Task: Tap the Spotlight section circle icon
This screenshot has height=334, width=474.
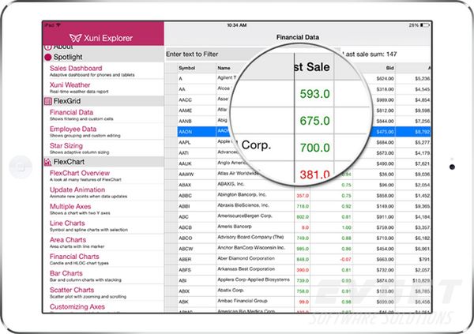Action: pyautogui.click(x=47, y=57)
